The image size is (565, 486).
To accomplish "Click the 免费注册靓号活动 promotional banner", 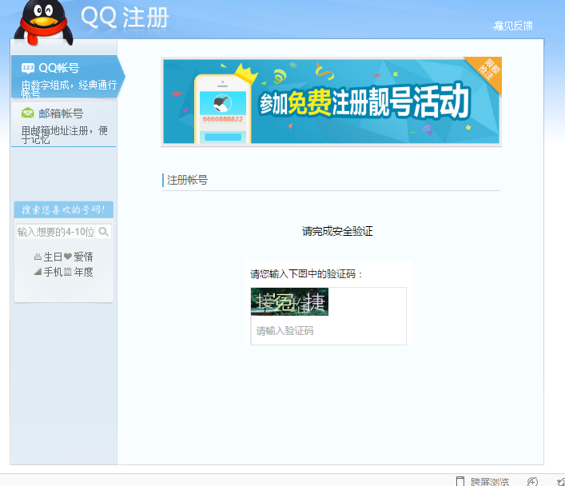I will click(331, 102).
